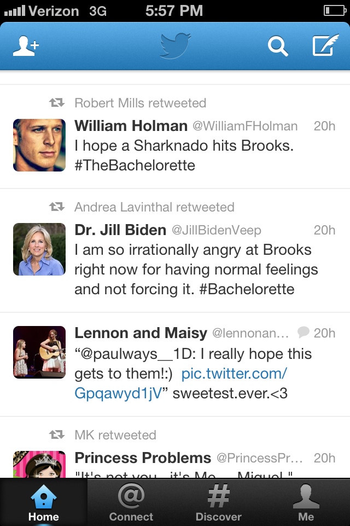Image resolution: width=350 pixels, height=526 pixels.
Task: Tap the Twitter bird logo
Action: click(175, 45)
